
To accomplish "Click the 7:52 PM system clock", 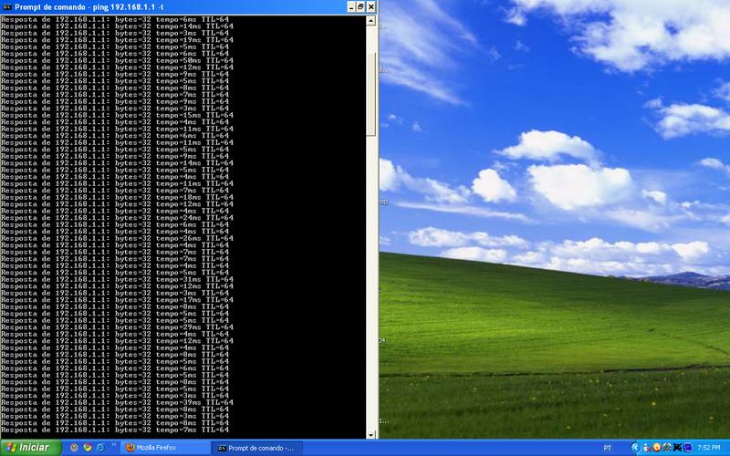I will click(x=709, y=448).
